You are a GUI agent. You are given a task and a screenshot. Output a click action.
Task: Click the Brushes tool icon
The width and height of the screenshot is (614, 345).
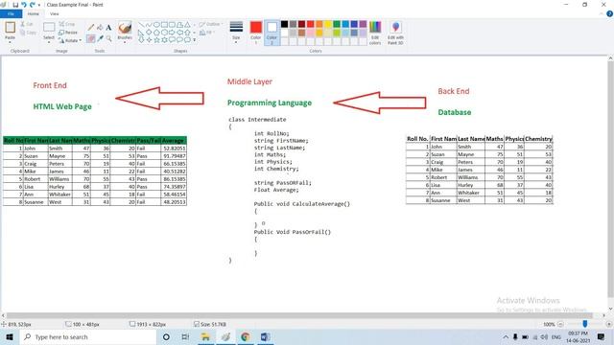[125, 28]
